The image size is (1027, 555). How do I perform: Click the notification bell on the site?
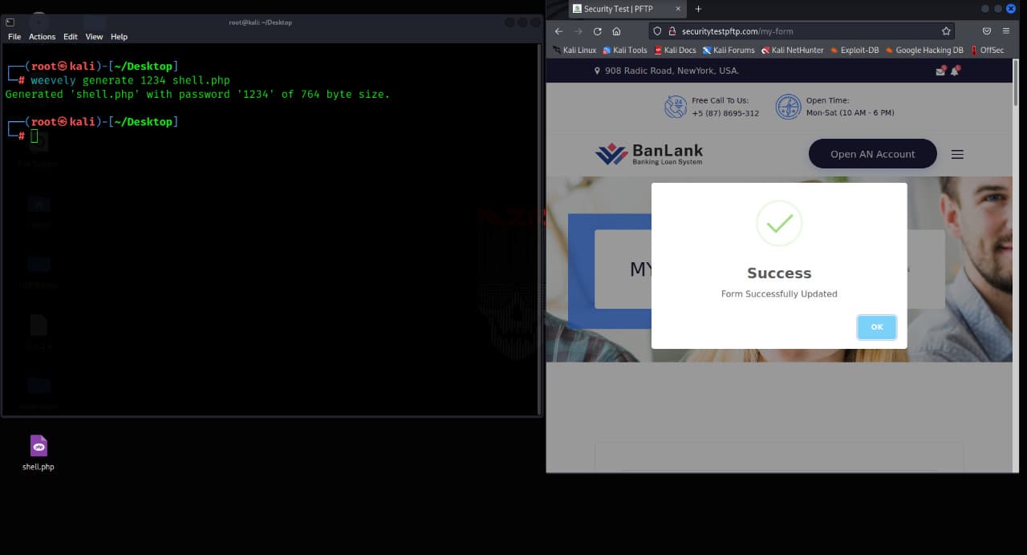[x=955, y=71]
